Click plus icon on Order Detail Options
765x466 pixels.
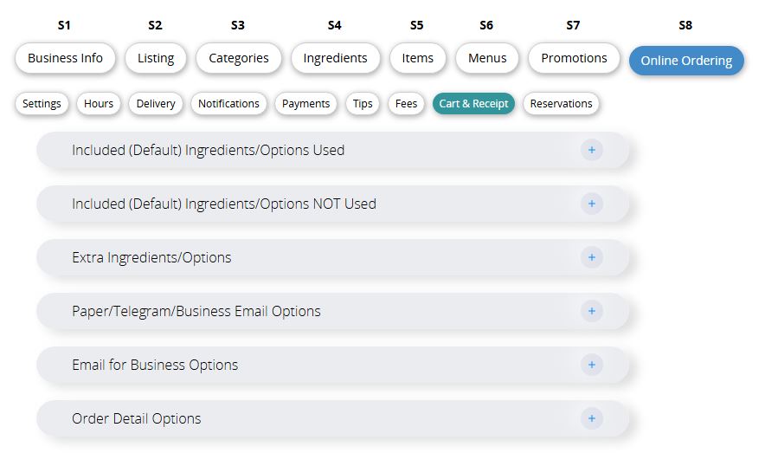point(591,418)
